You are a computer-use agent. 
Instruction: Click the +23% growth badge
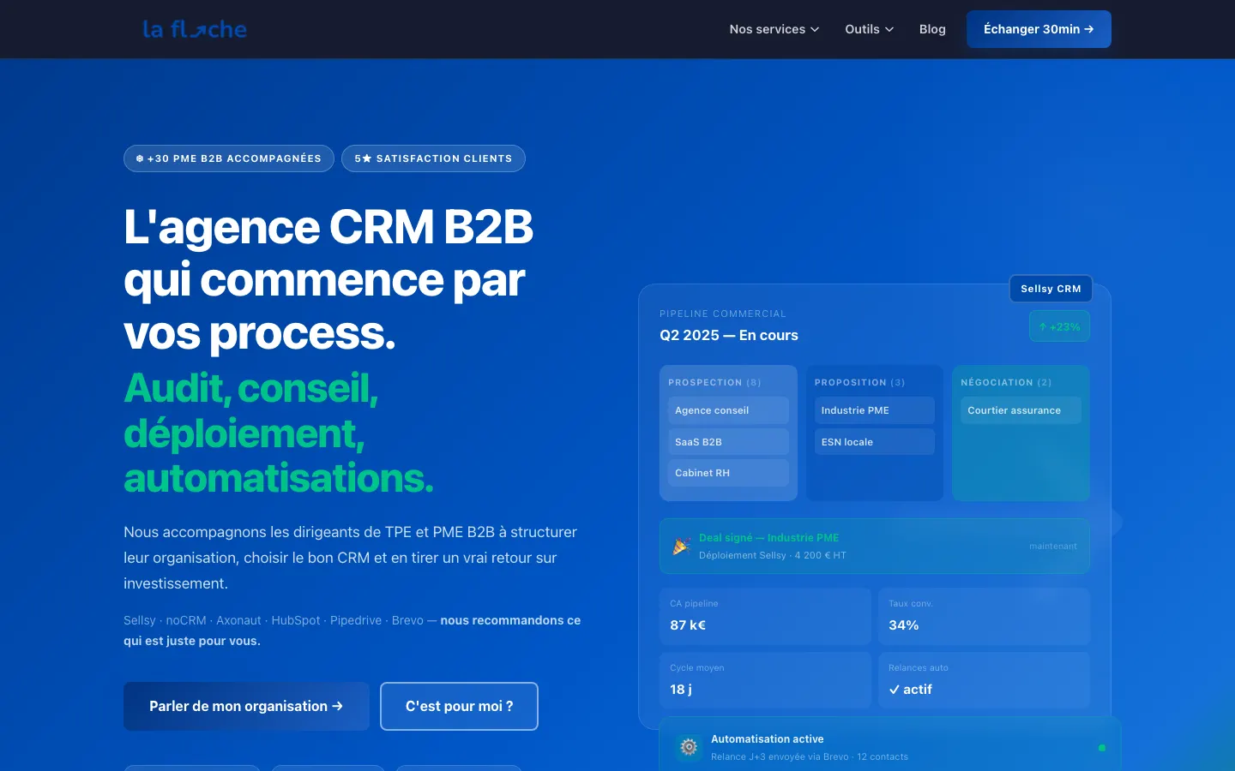coord(1059,326)
